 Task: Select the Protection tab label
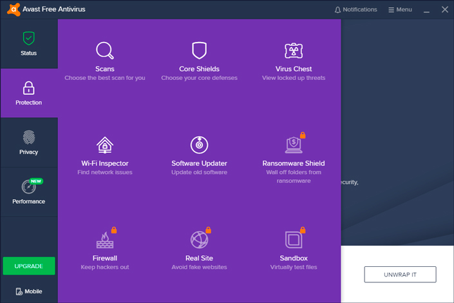click(29, 103)
